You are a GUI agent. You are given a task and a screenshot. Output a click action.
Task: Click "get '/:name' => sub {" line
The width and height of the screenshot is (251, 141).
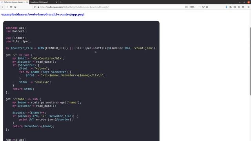coord(24,99)
